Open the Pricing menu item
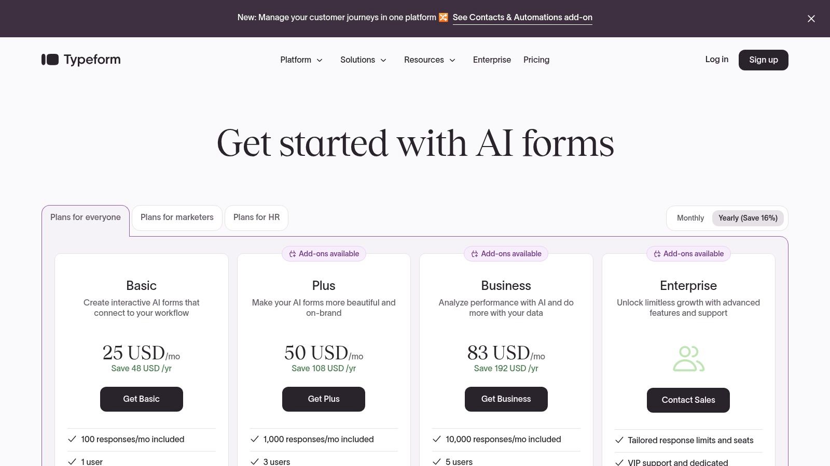830x466 pixels. click(x=536, y=60)
